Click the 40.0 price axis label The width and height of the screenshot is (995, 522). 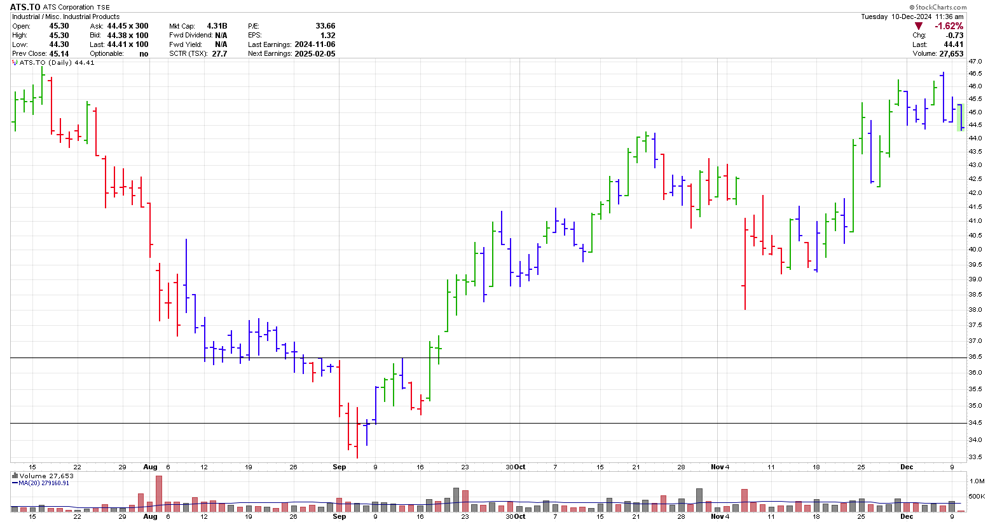point(975,250)
